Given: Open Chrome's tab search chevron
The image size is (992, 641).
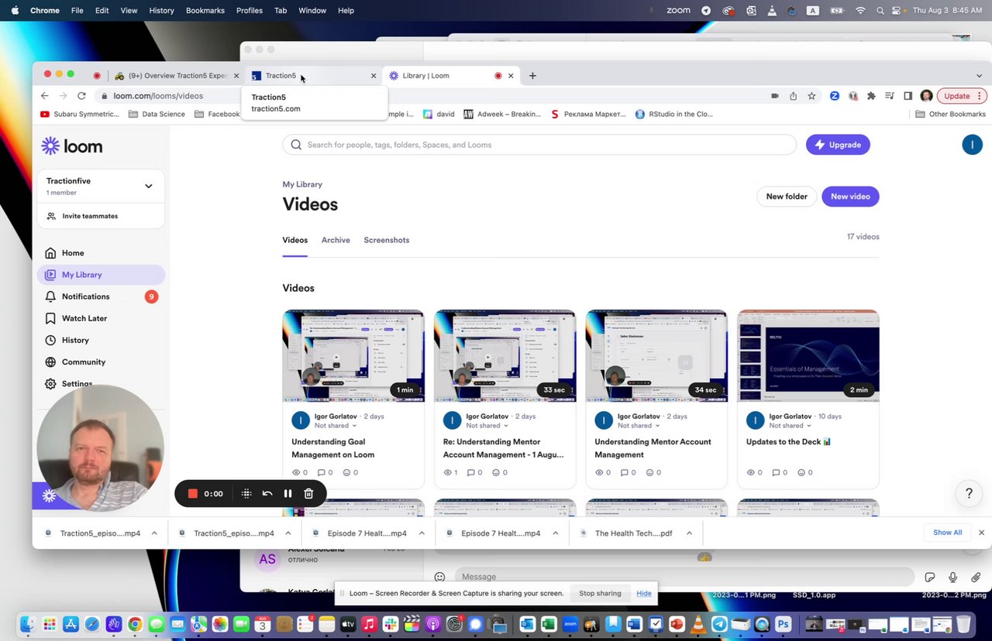Looking at the screenshot, I should pyautogui.click(x=979, y=76).
